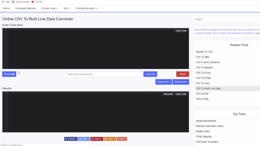
Task: Expand the Encode/Decoders dropdown
Action: pos(86,8)
